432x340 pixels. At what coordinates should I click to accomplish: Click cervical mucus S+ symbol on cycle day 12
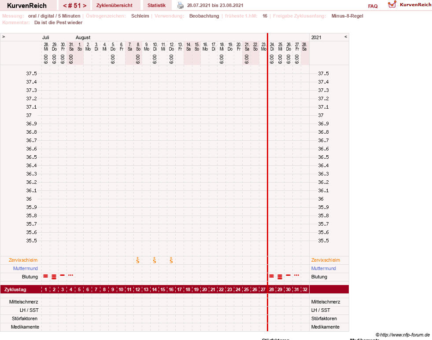(x=138, y=260)
